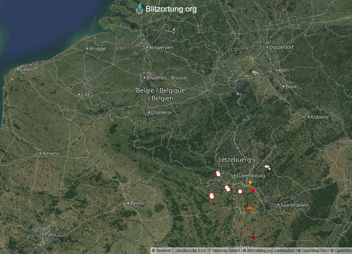
Task: Click the Lille city label
Action: click(x=85, y=95)
